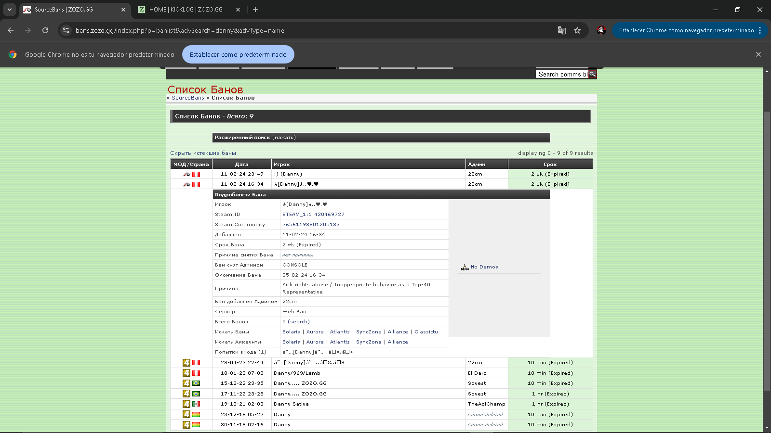
Task: Reload the page
Action: coord(45,30)
